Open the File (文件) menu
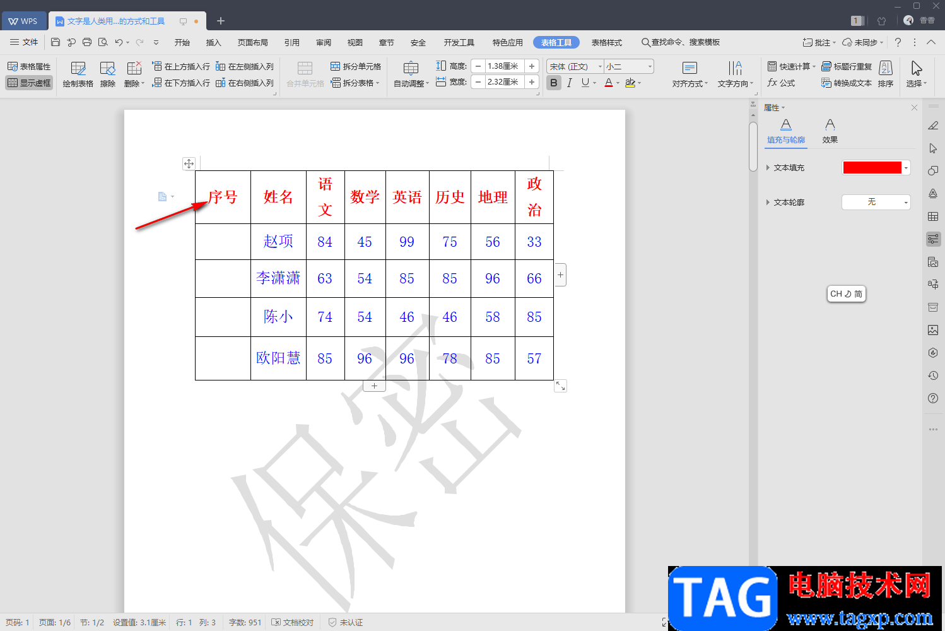This screenshot has width=945, height=631. pyautogui.click(x=24, y=42)
